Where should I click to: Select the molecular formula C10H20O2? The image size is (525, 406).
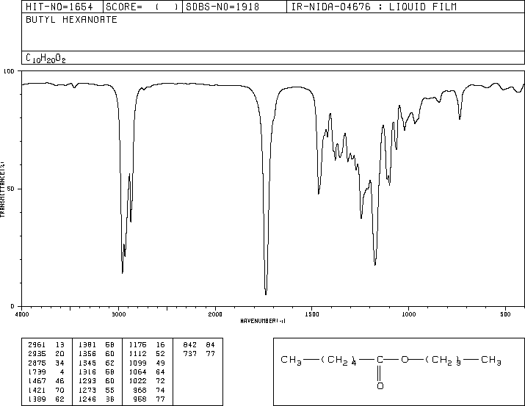tap(46, 59)
